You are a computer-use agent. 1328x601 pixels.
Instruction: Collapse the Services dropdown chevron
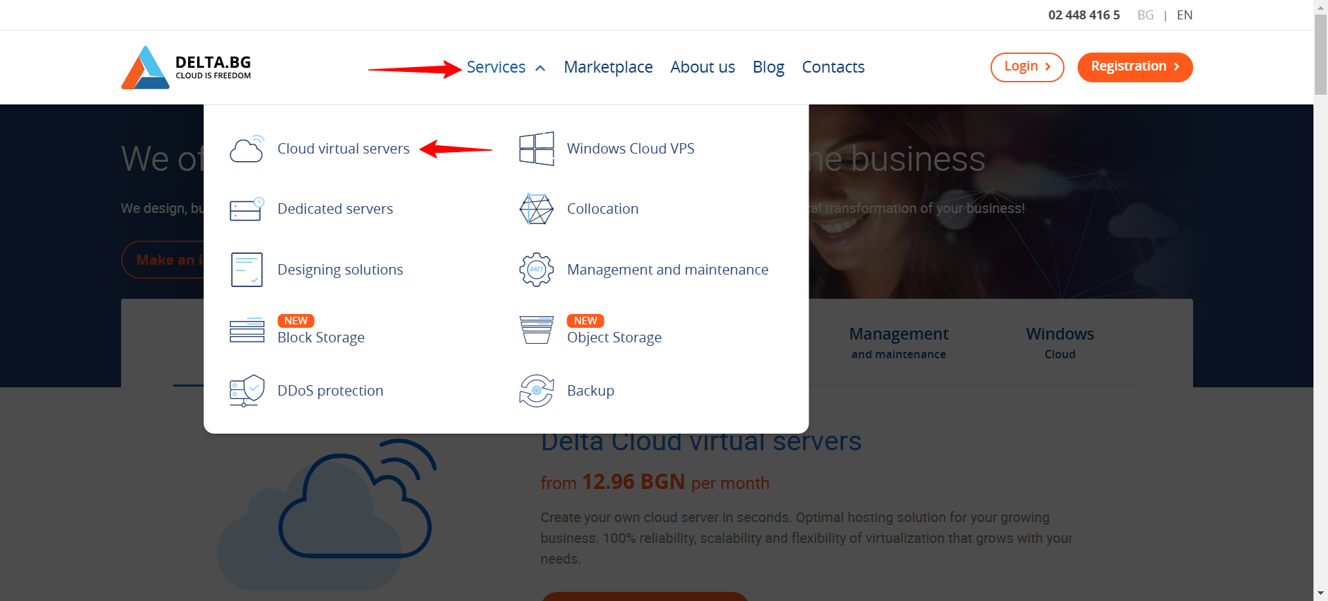541,68
